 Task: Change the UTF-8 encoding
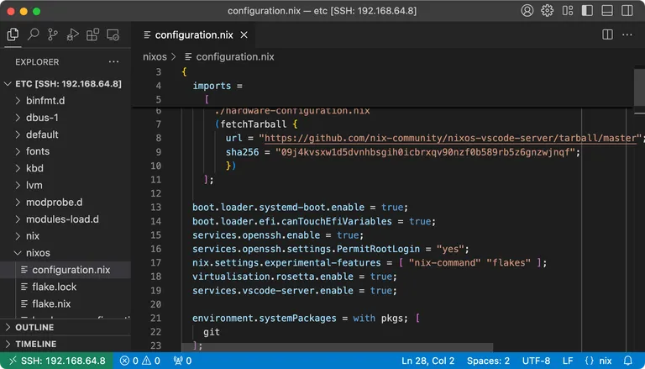click(x=536, y=361)
